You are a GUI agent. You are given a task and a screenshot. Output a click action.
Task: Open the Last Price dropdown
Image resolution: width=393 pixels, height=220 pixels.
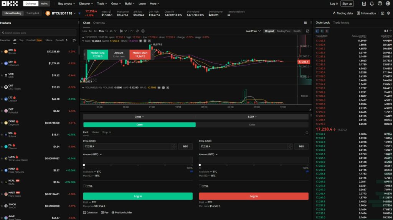253,31
